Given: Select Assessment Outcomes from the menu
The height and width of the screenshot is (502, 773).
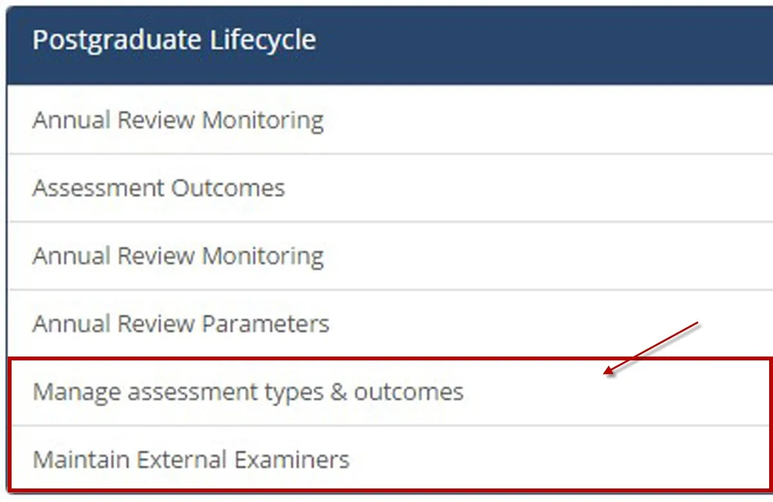Looking at the screenshot, I should pos(158,188).
